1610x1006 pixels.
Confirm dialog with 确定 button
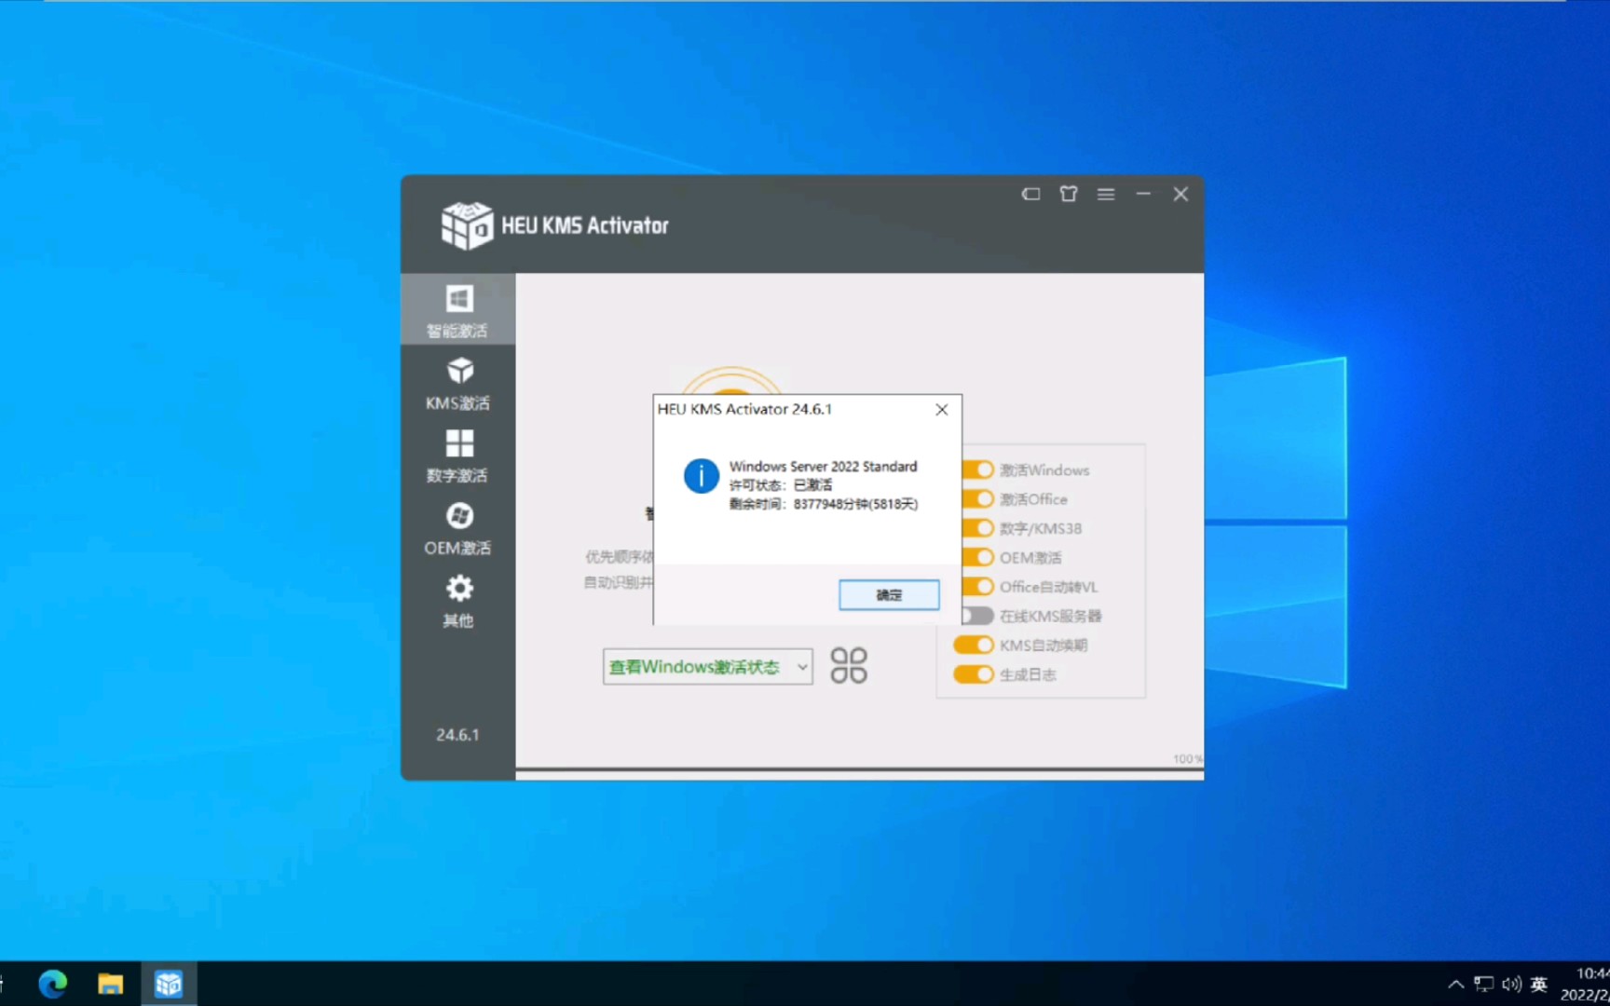pyautogui.click(x=889, y=594)
